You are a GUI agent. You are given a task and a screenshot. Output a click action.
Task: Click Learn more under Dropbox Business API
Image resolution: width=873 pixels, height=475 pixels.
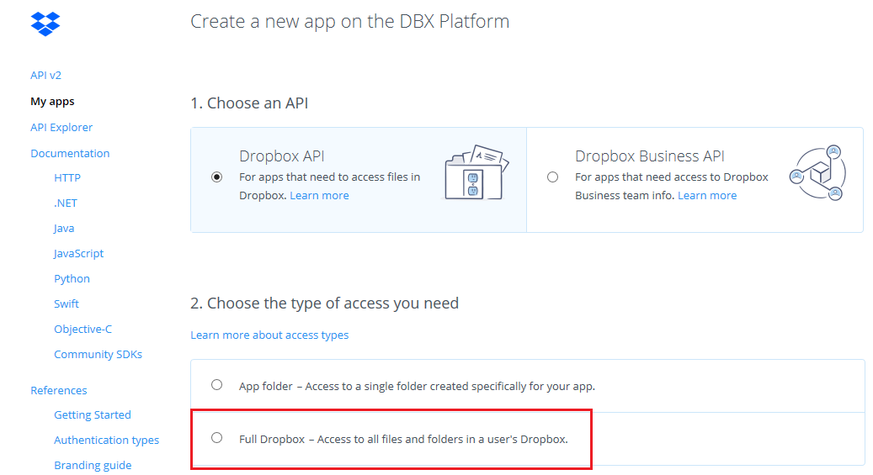pyautogui.click(x=707, y=196)
